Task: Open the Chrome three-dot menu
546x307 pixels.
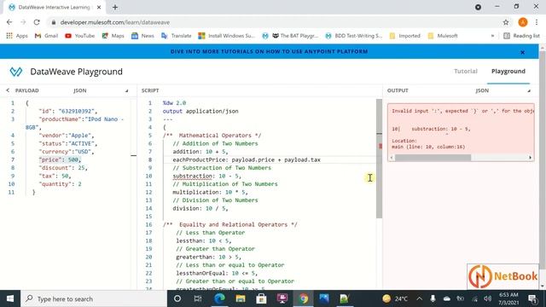Action: [x=537, y=22]
